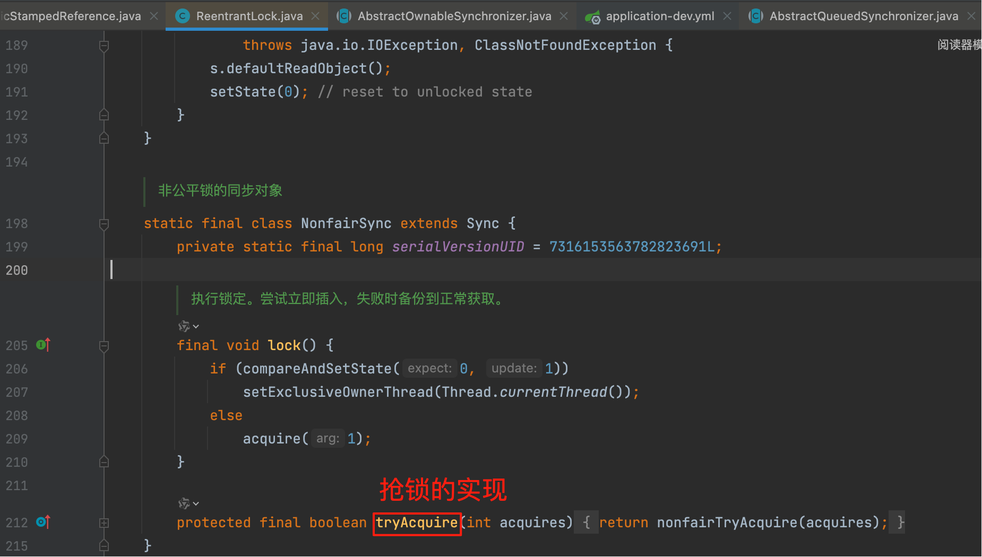Click line number 206 in the gutter
982x557 pixels.
16,369
